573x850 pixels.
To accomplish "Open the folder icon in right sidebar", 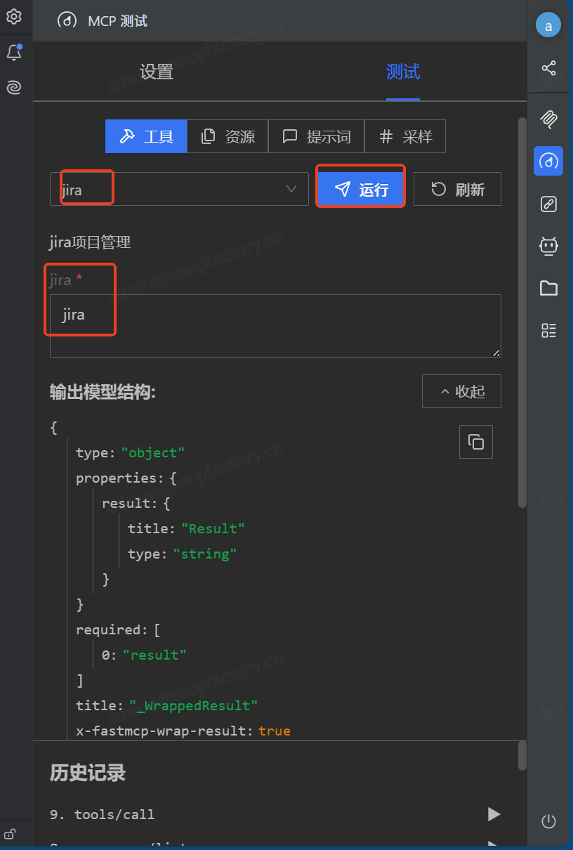I will point(548,288).
